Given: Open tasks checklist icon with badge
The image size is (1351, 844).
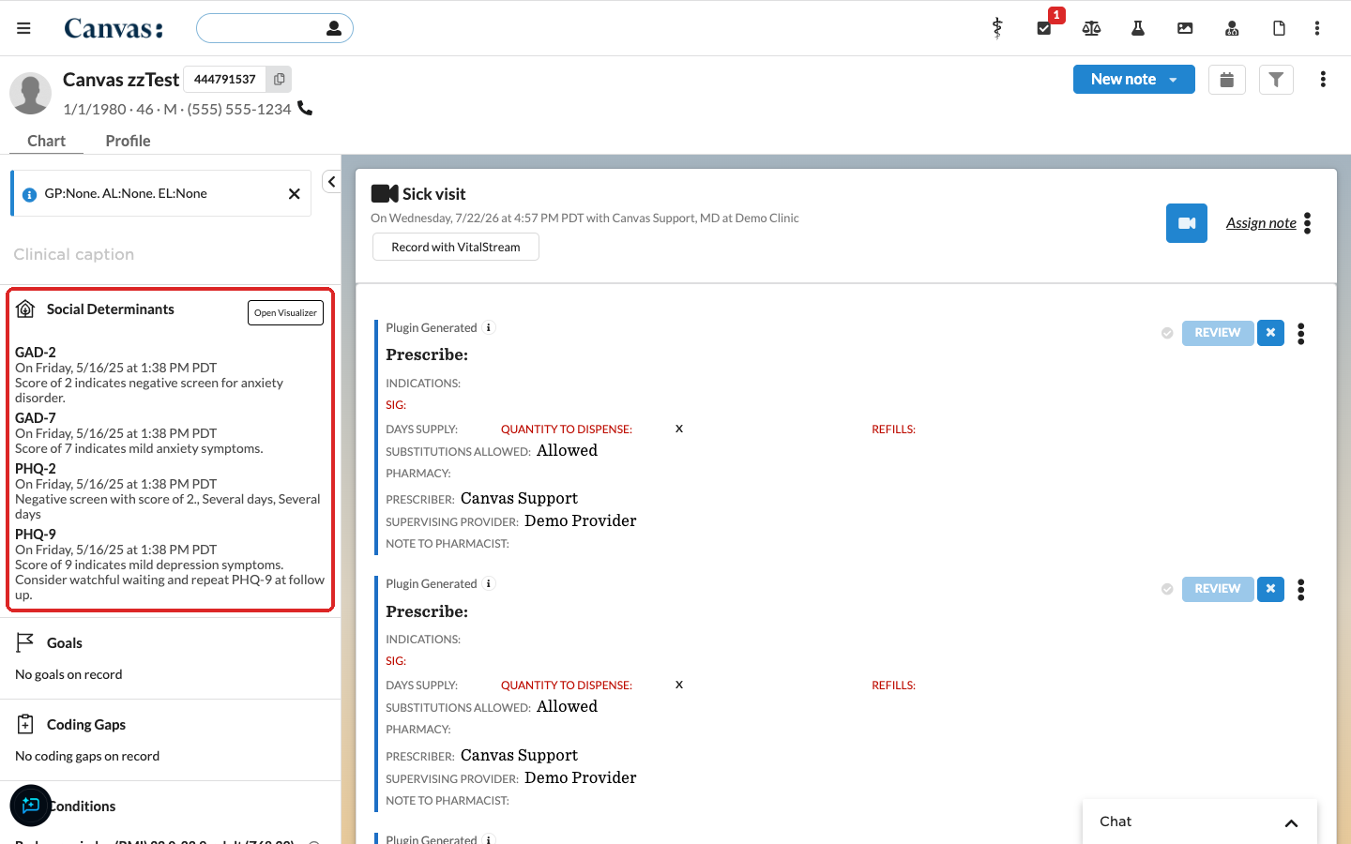Looking at the screenshot, I should coord(1044,28).
